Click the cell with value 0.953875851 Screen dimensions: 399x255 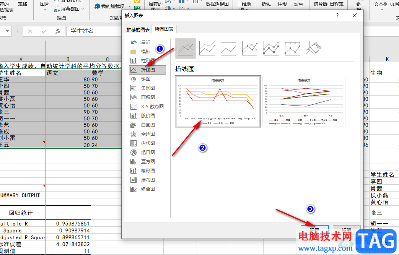[x=68, y=224]
